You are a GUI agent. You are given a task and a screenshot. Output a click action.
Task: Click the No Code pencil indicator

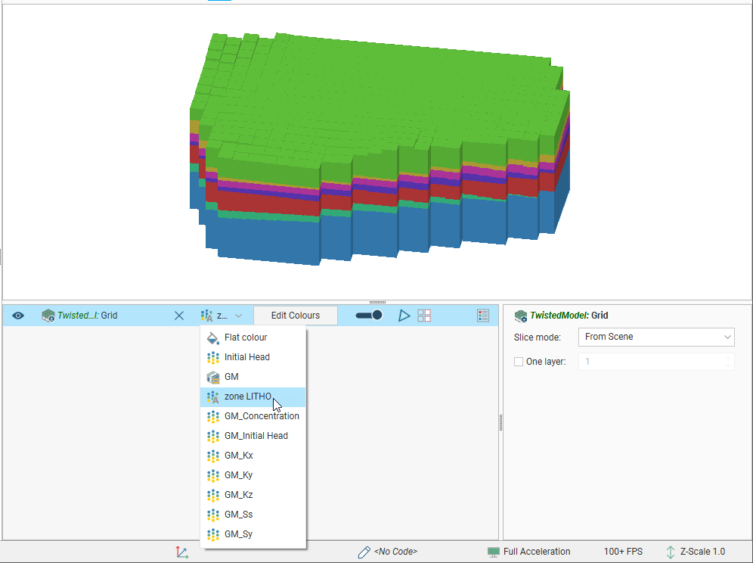pyautogui.click(x=387, y=552)
